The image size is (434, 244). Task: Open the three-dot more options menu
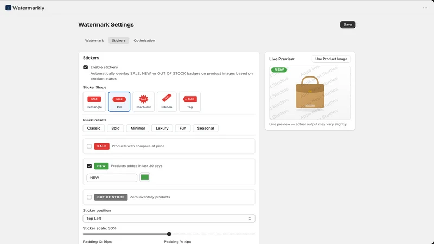coord(425,8)
